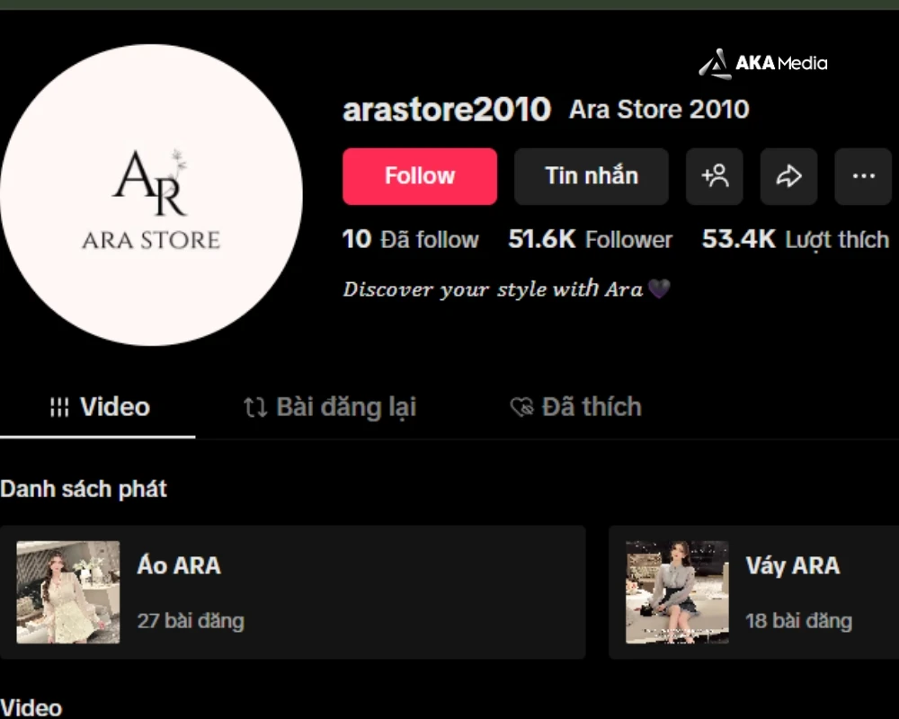Click the AKA Media logo
Viewport: 899px width, 719px height.
[763, 63]
